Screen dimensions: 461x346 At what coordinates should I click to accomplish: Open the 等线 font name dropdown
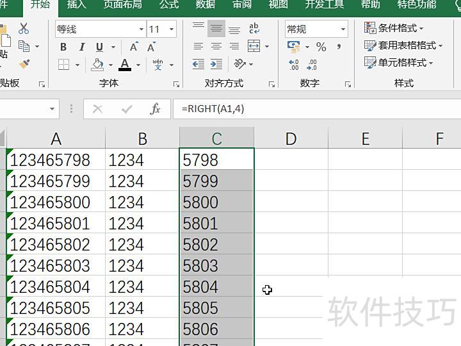click(142, 29)
